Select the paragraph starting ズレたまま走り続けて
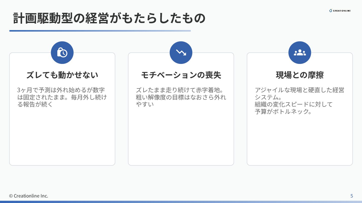The height and width of the screenshot is (203, 362). [181, 97]
